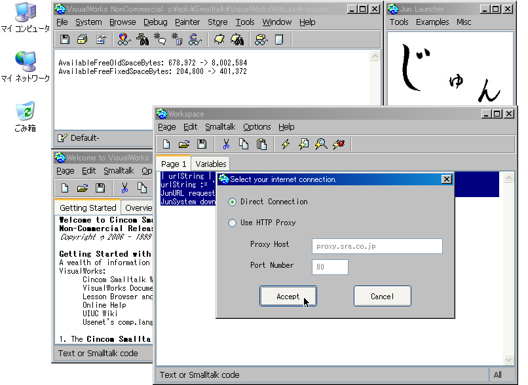Click the scissors icon in Welcome window
The height and width of the screenshot is (385, 528).
click(x=124, y=188)
